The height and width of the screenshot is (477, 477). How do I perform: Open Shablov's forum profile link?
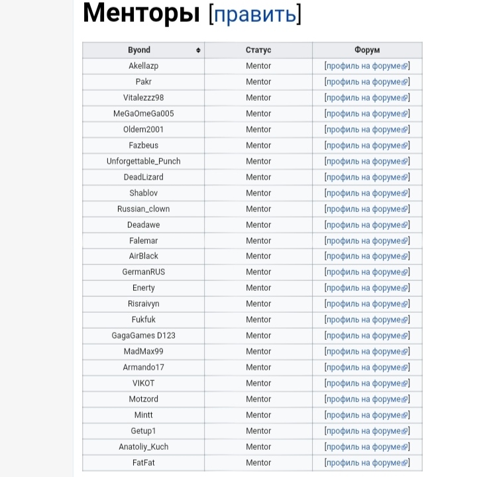pyautogui.click(x=367, y=193)
